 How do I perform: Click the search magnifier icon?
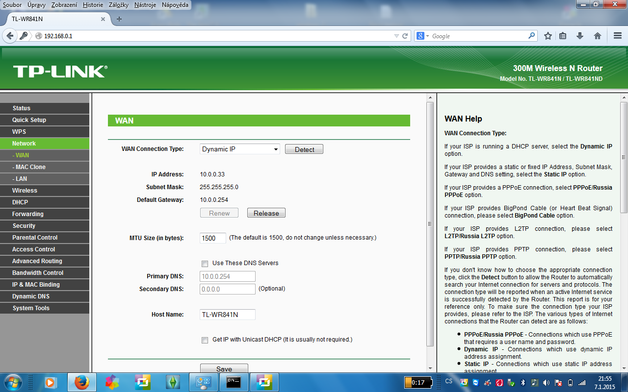pos(532,36)
